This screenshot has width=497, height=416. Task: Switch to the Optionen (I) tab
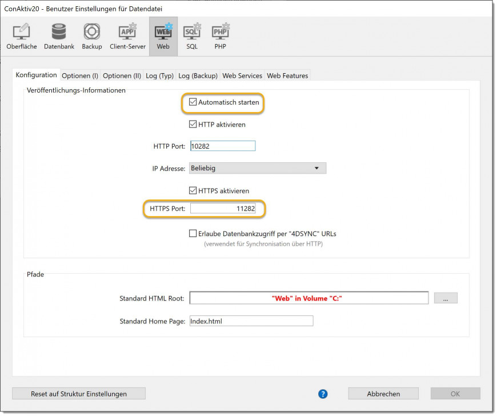(80, 75)
